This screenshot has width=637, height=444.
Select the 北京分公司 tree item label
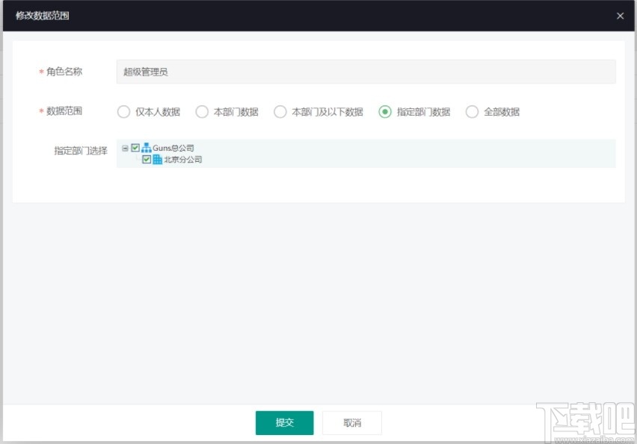coord(183,158)
